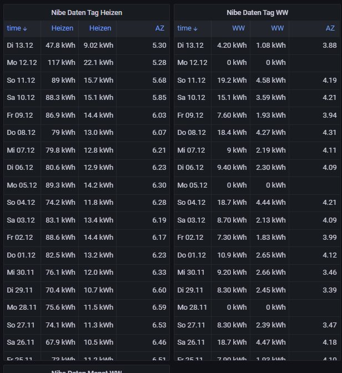Click the '5.30' AZ value

[159, 45]
